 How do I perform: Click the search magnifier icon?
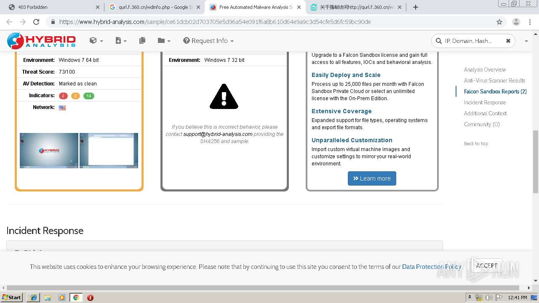439,41
